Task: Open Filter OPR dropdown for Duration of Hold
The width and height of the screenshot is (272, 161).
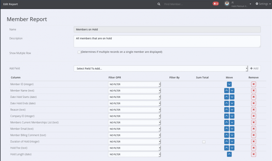Action: (134, 141)
